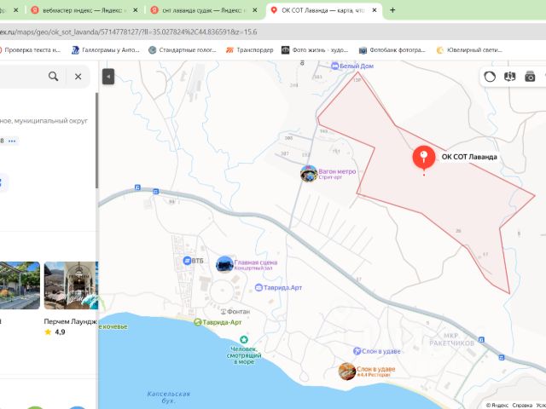Click the blue Слон в удаве hotel marker

(x=357, y=351)
